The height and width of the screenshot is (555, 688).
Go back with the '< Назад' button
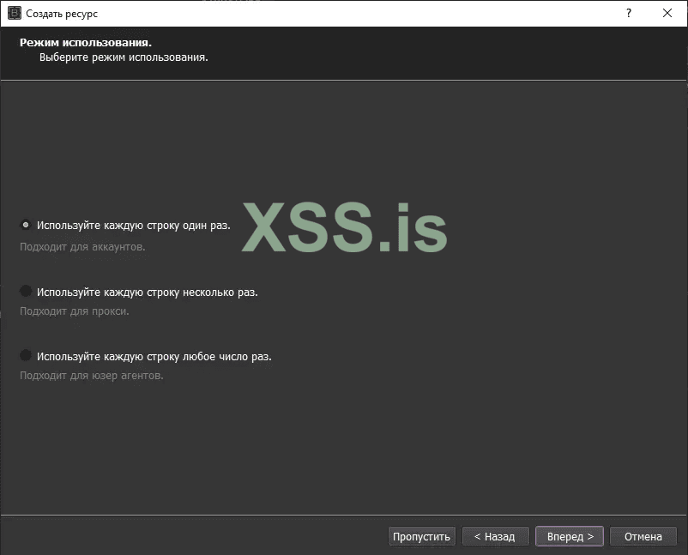495,537
